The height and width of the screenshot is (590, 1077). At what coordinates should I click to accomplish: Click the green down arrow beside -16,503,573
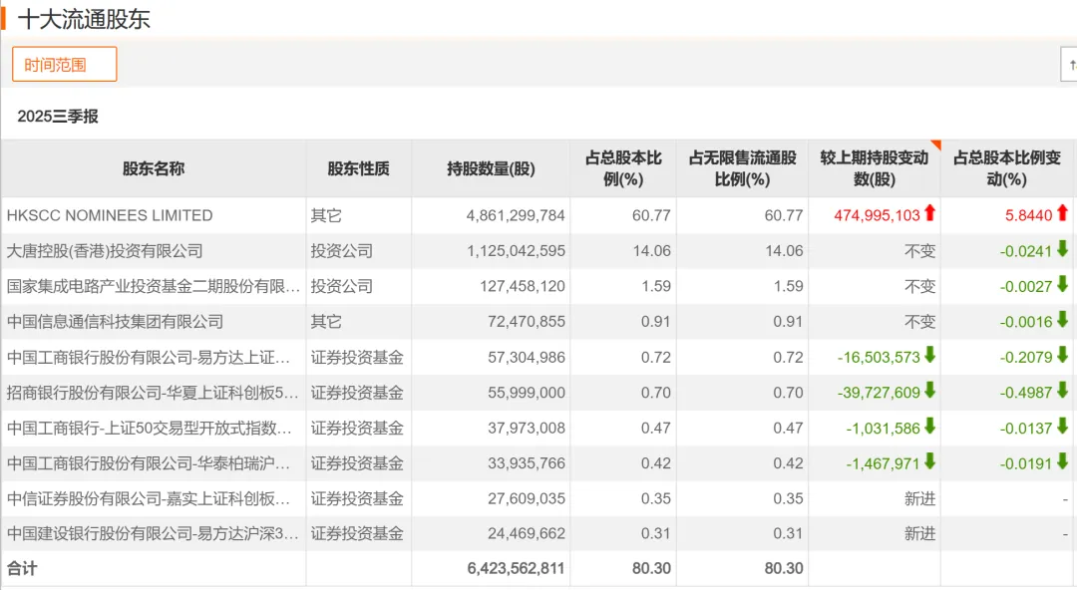(x=930, y=355)
